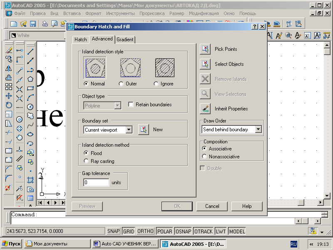Select the Spline tool
333x250 pixels.
30,125
